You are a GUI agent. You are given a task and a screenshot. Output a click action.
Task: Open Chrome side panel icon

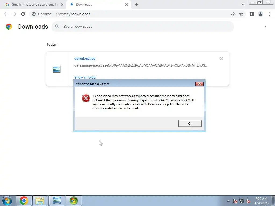click(252, 14)
